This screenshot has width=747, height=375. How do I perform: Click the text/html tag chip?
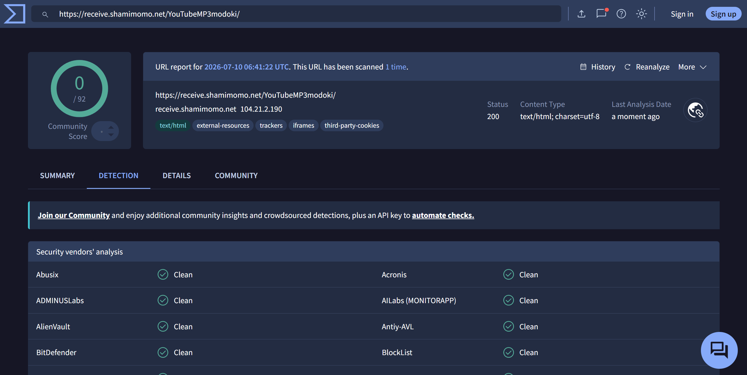coord(173,125)
